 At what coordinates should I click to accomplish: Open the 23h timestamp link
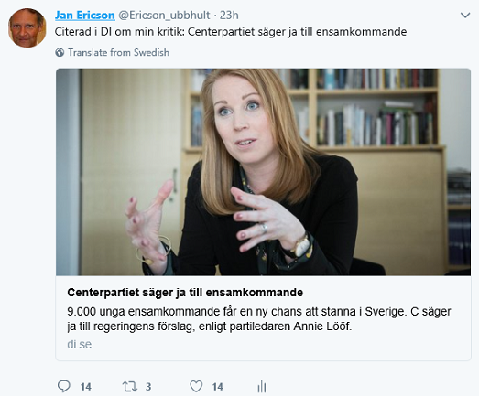coord(229,15)
